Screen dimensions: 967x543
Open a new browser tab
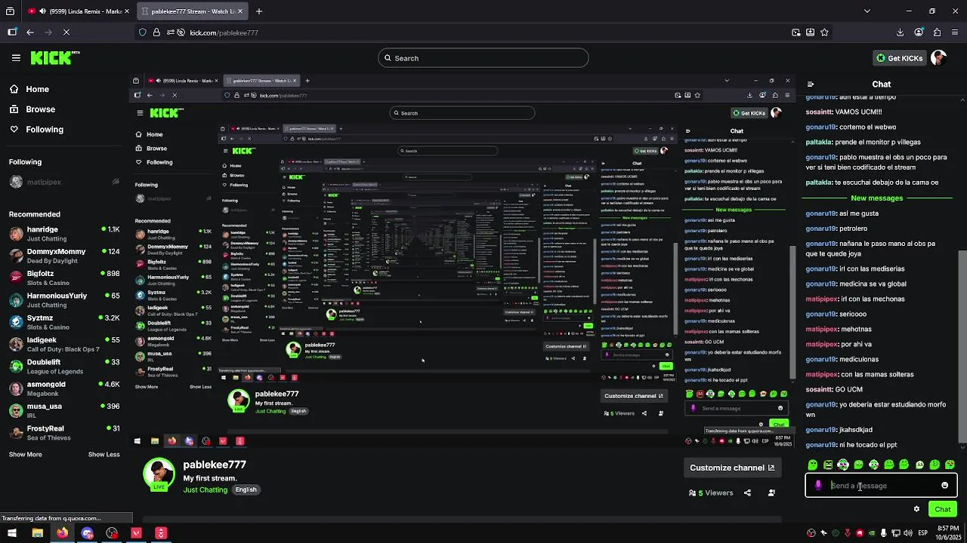[x=258, y=11]
